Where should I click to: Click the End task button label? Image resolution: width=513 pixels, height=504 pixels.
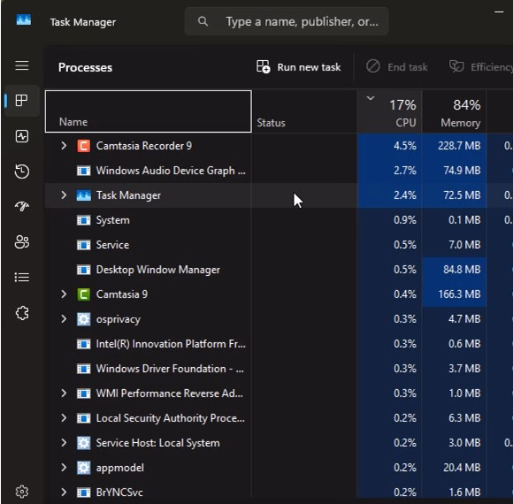click(x=408, y=67)
